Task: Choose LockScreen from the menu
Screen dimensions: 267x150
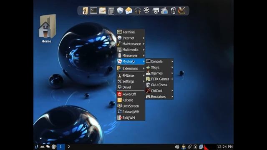Action: pos(131,106)
